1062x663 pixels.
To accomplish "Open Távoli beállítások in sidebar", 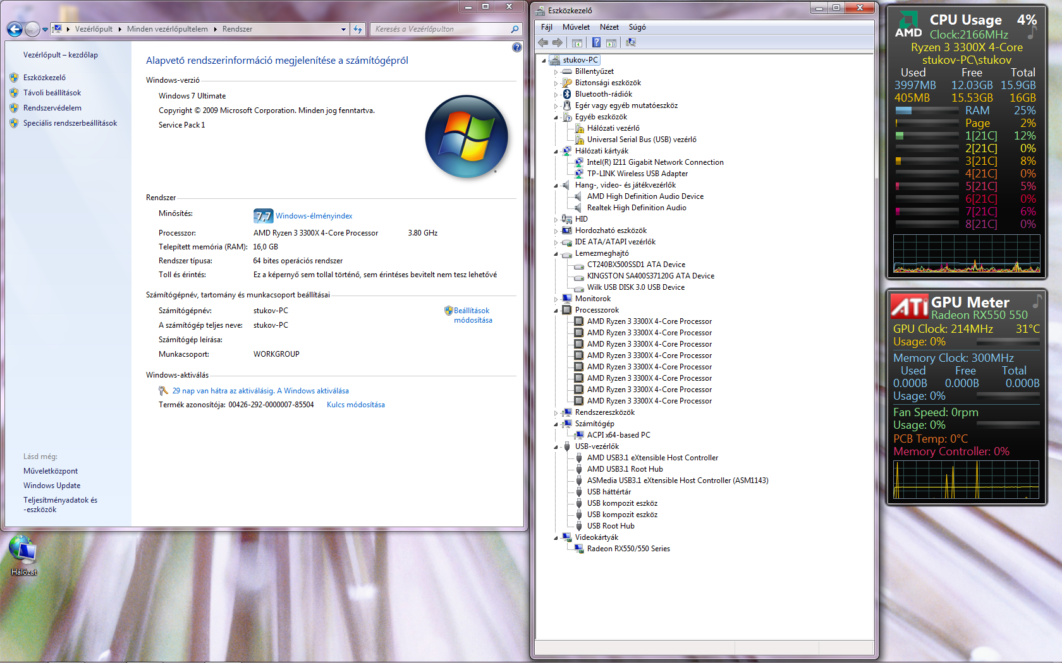I will tap(52, 93).
